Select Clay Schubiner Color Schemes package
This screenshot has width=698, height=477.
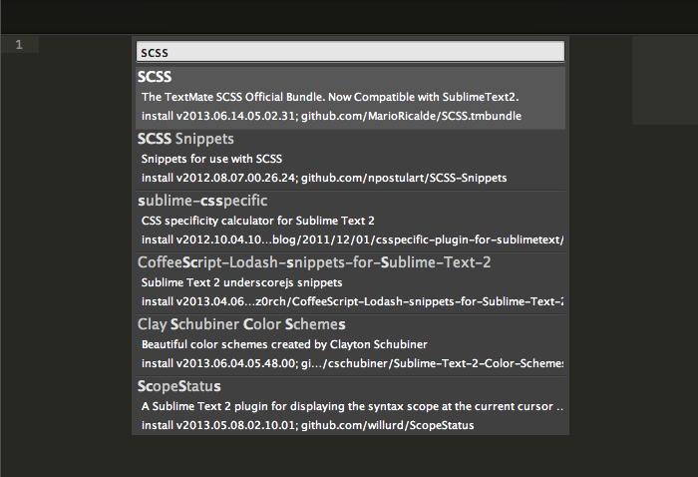[241, 324]
